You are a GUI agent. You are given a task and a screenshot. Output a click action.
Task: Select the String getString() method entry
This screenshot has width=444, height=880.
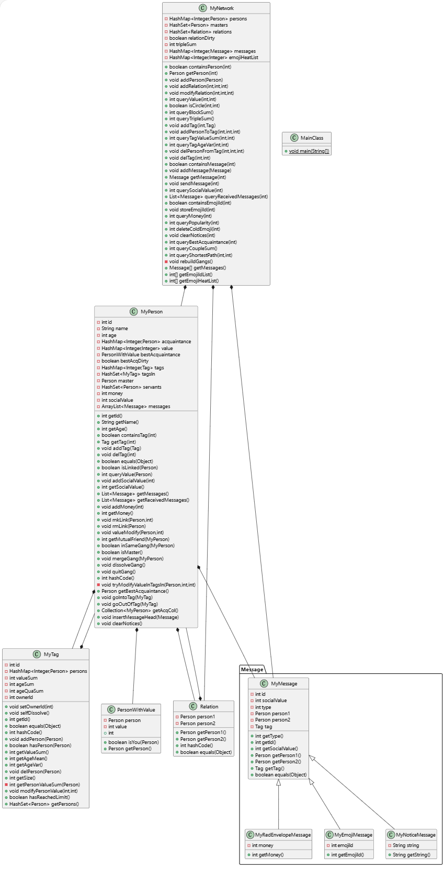coord(412,855)
